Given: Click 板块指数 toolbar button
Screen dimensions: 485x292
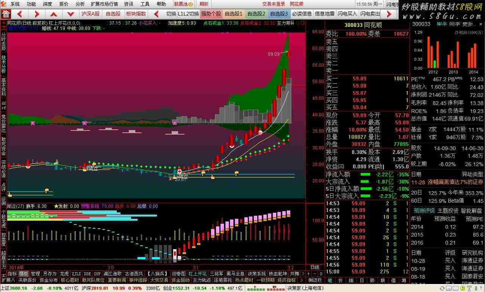Looking at the screenshot, I should [x=136, y=14].
